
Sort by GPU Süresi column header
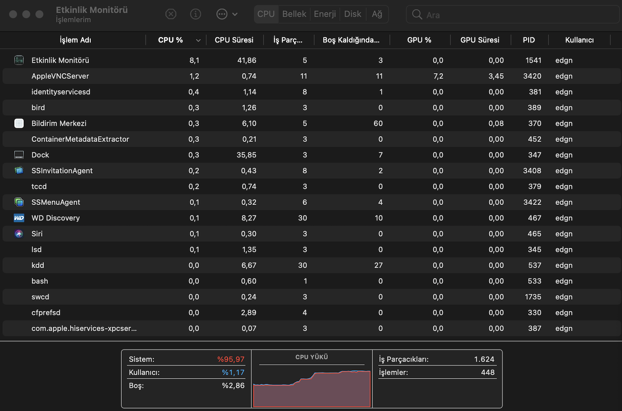tap(480, 40)
